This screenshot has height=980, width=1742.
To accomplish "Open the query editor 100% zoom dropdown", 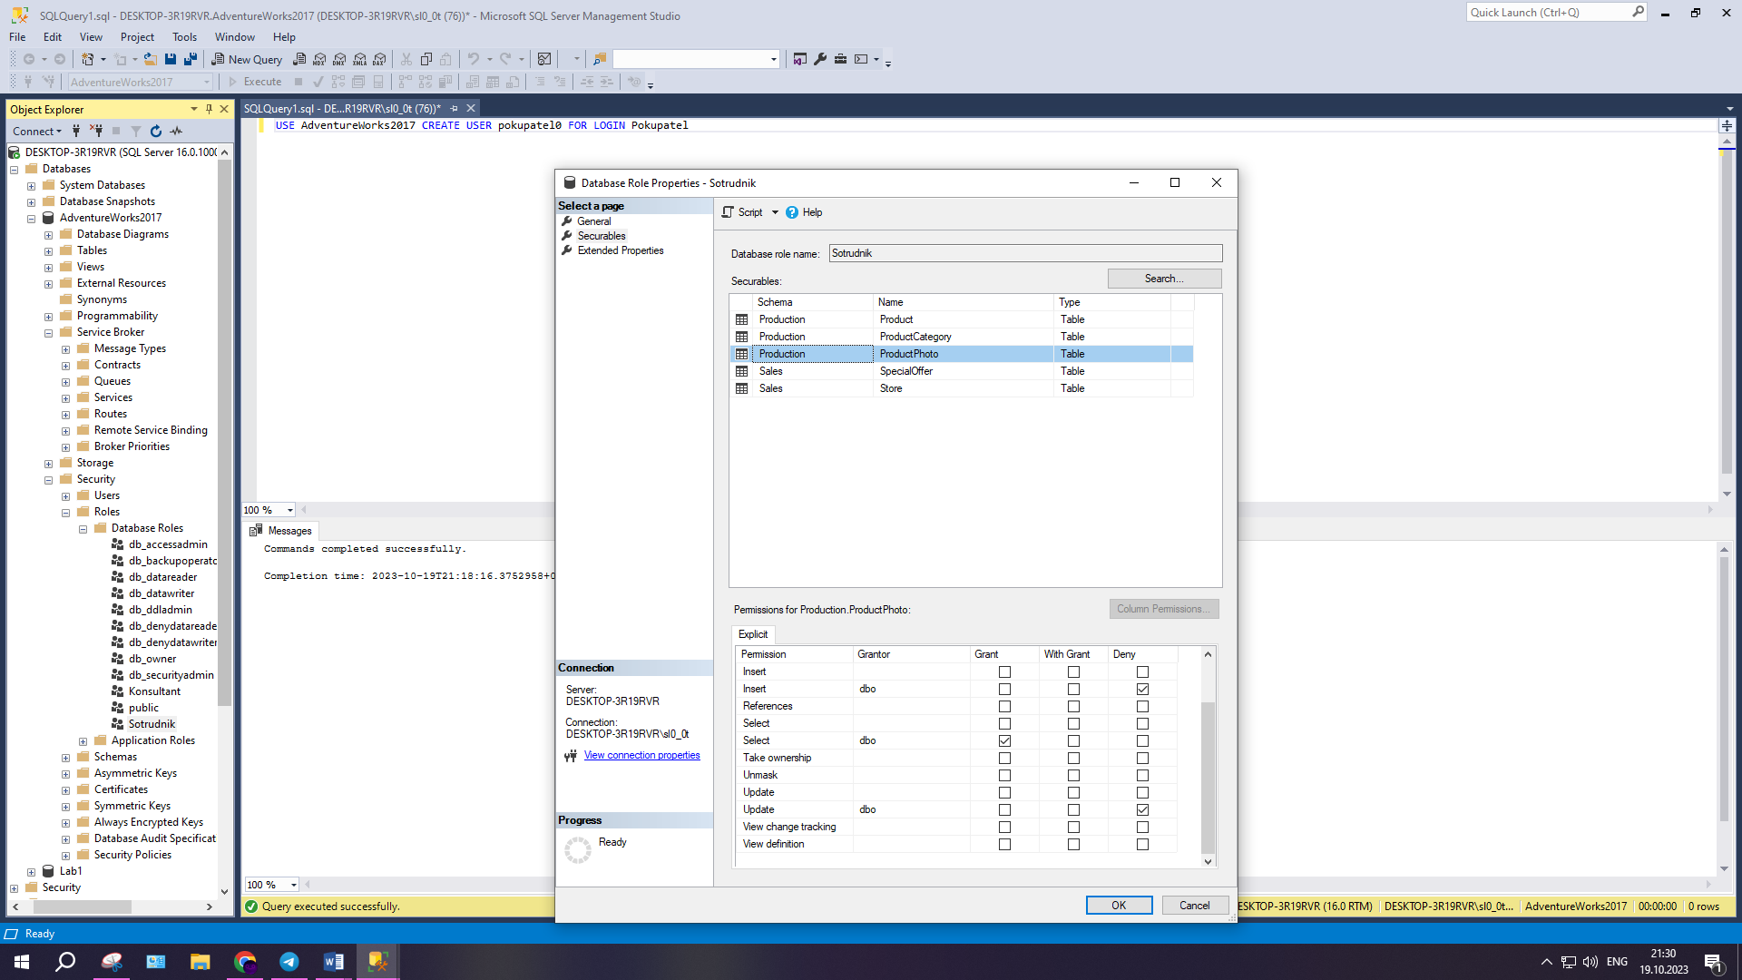I will pyautogui.click(x=290, y=510).
